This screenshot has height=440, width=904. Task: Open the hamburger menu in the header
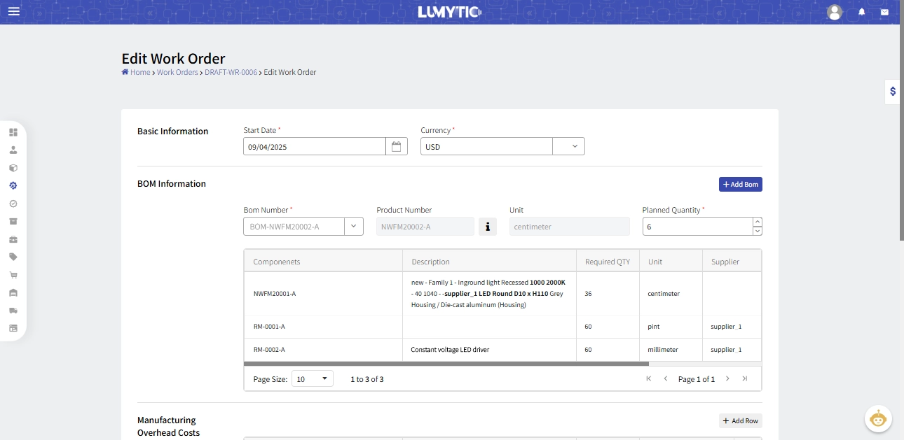(x=14, y=11)
